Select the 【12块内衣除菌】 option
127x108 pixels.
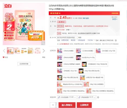tap(85, 51)
